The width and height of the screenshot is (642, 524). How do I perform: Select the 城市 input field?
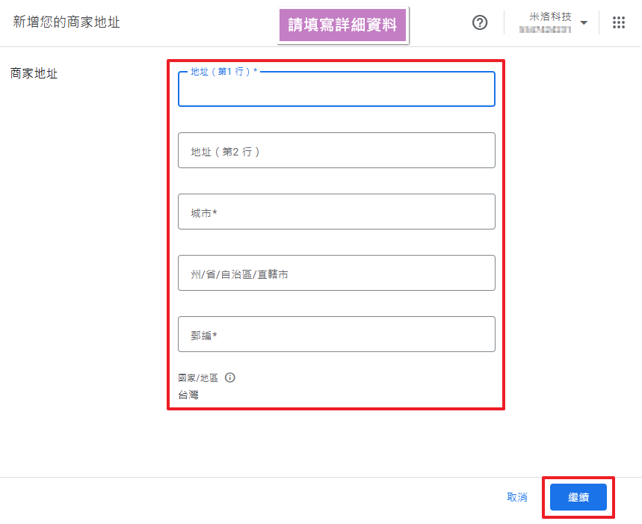click(x=336, y=212)
